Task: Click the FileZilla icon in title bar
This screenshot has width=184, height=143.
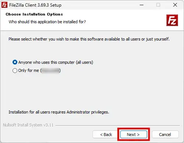Action: pyautogui.click(x=4, y=5)
